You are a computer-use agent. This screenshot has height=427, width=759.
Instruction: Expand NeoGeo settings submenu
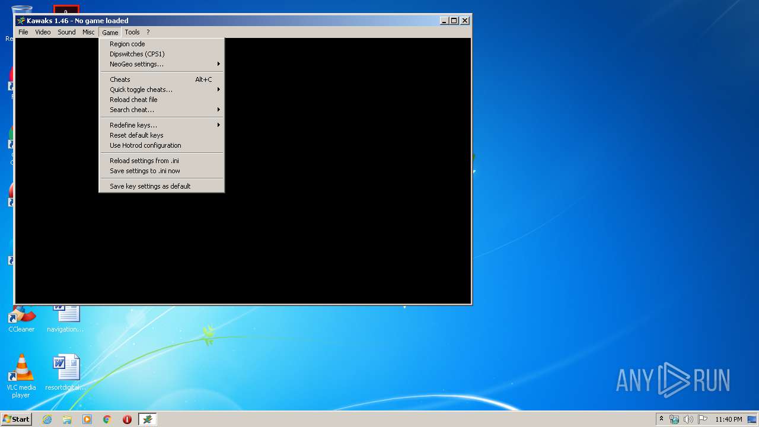coord(161,64)
